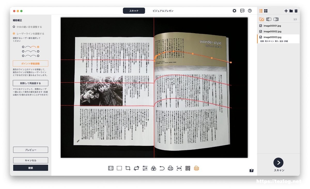Open the adjustment sliders icon

[x=145, y=168]
